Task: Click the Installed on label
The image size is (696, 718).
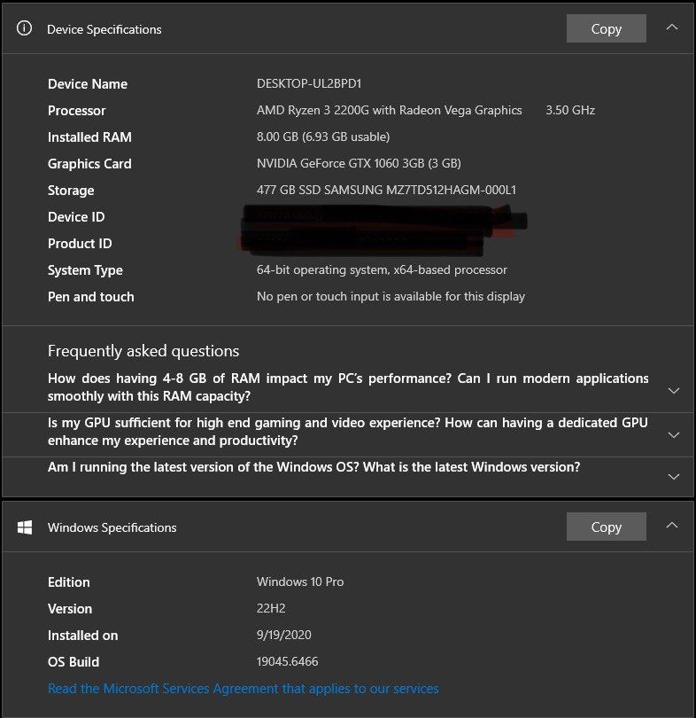Action: click(82, 635)
